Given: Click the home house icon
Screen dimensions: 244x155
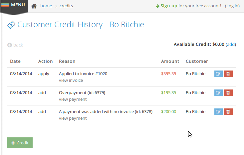Looking at the screenshot, I should (34, 6).
